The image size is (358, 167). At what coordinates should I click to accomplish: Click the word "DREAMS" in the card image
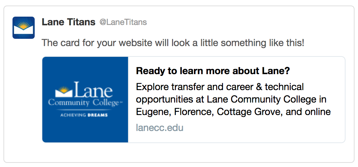click(97, 115)
